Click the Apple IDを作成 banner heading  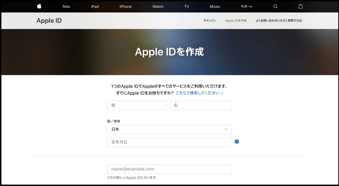tap(169, 52)
